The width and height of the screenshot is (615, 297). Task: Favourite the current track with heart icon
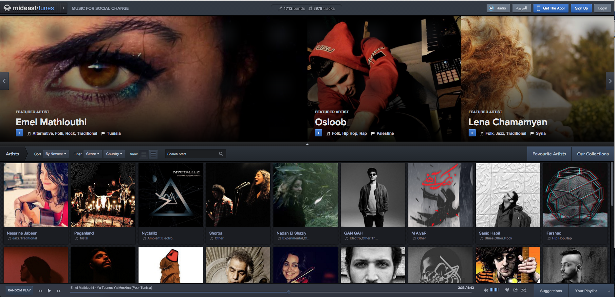pyautogui.click(x=507, y=290)
